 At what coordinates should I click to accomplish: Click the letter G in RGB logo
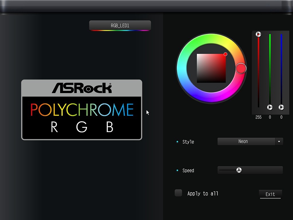82,127
